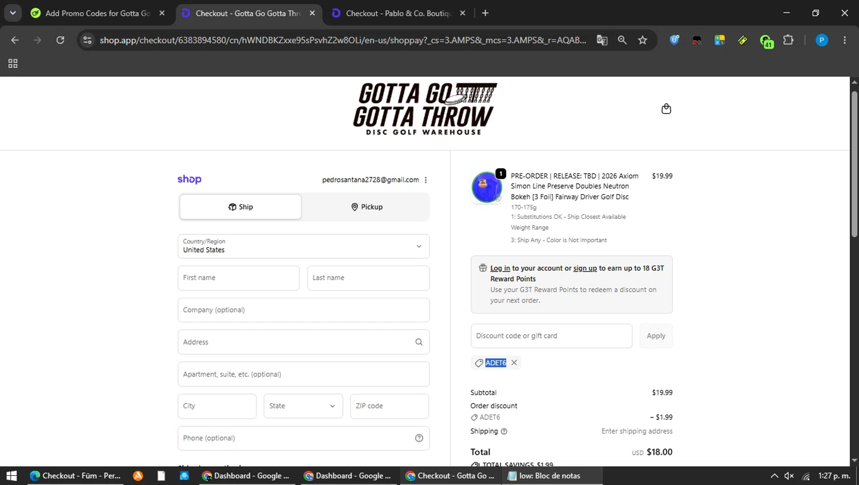Click the sign up link

(x=585, y=268)
